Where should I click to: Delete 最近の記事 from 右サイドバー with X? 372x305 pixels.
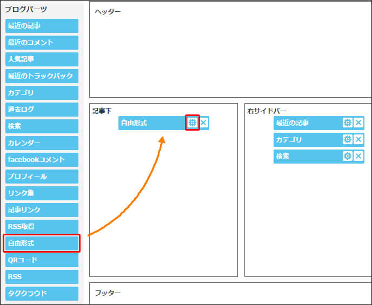358,123
